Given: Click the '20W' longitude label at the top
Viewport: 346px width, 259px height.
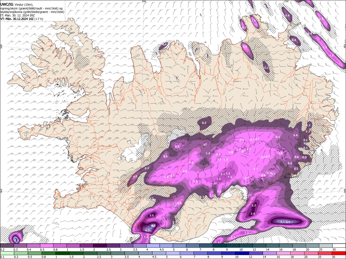Looking at the screenshot, I should click(x=144, y=1).
